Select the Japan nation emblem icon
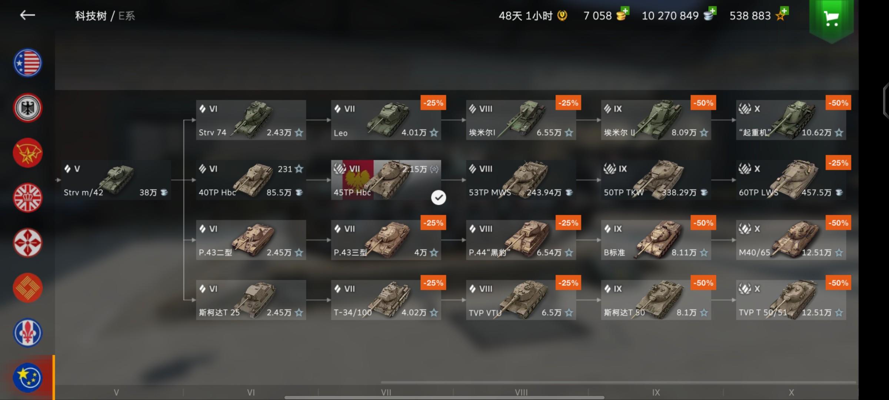This screenshot has height=400, width=889. tap(28, 243)
